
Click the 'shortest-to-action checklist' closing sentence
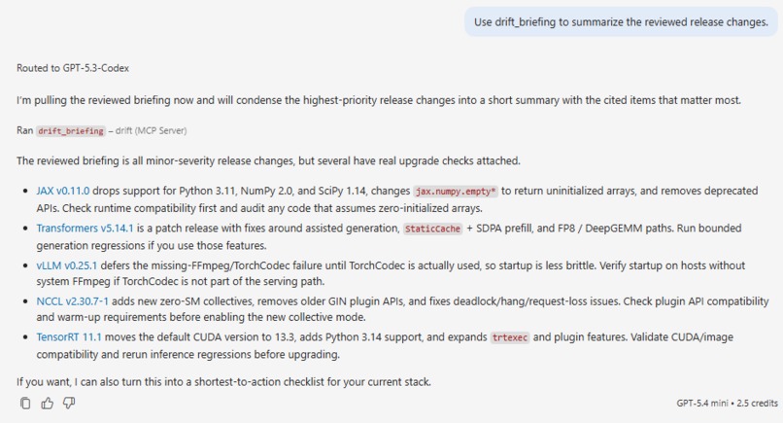pos(223,382)
